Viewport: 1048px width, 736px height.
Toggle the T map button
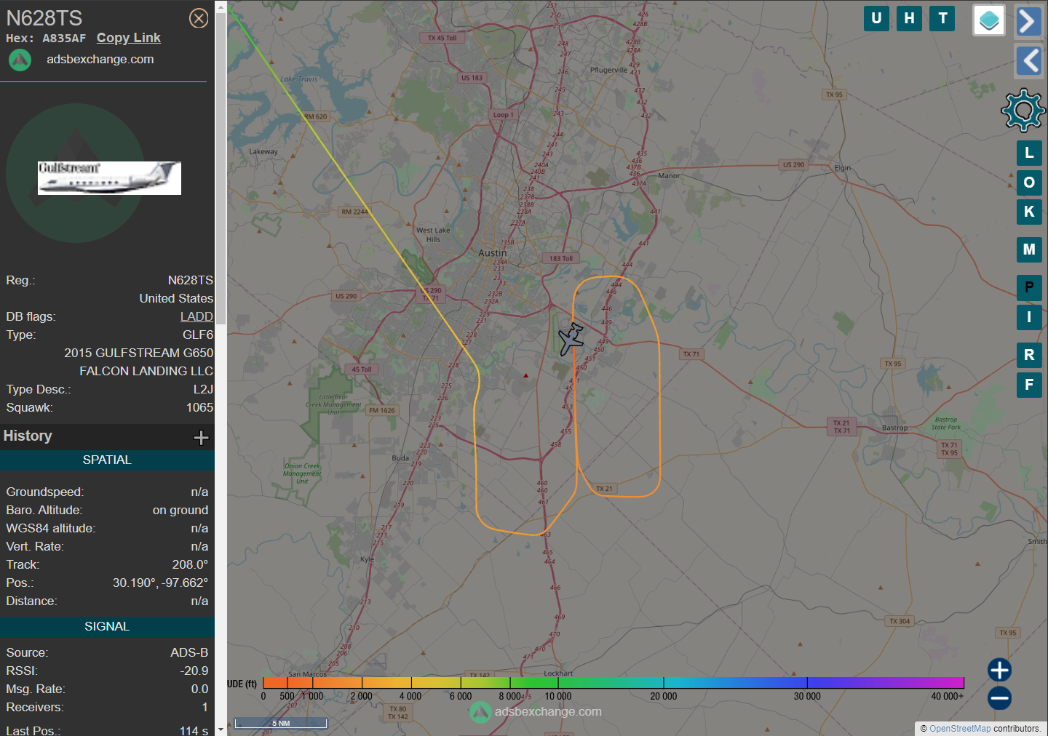[x=943, y=18]
